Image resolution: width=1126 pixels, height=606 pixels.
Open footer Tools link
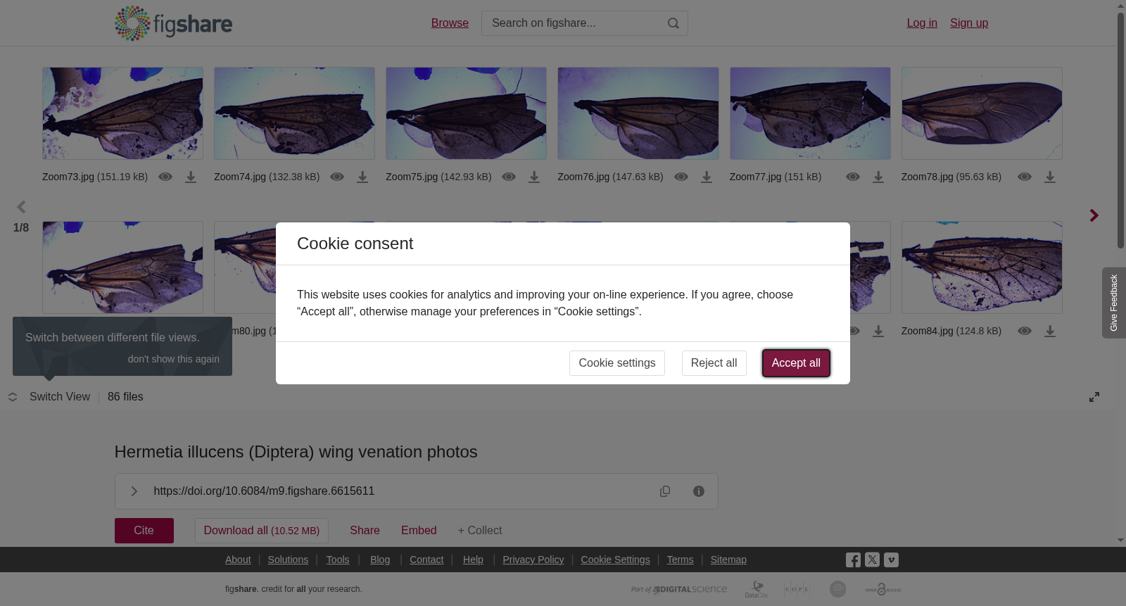coord(338,560)
